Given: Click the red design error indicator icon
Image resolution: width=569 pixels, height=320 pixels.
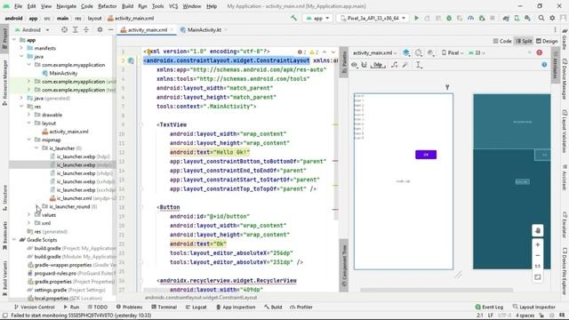Looking at the screenshot, I should click(x=540, y=52).
